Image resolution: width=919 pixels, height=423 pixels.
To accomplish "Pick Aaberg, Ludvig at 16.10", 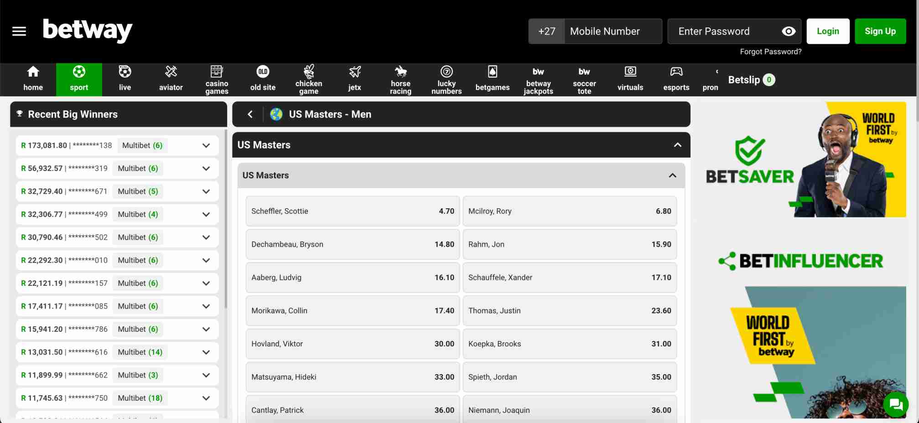I will coord(353,278).
